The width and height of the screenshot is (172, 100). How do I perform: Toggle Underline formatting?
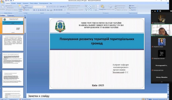(x=38, y=10)
